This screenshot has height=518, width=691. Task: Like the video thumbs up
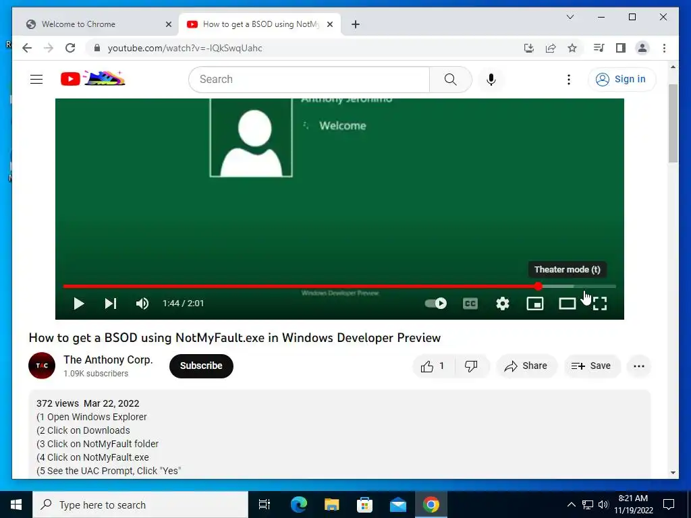(433, 366)
